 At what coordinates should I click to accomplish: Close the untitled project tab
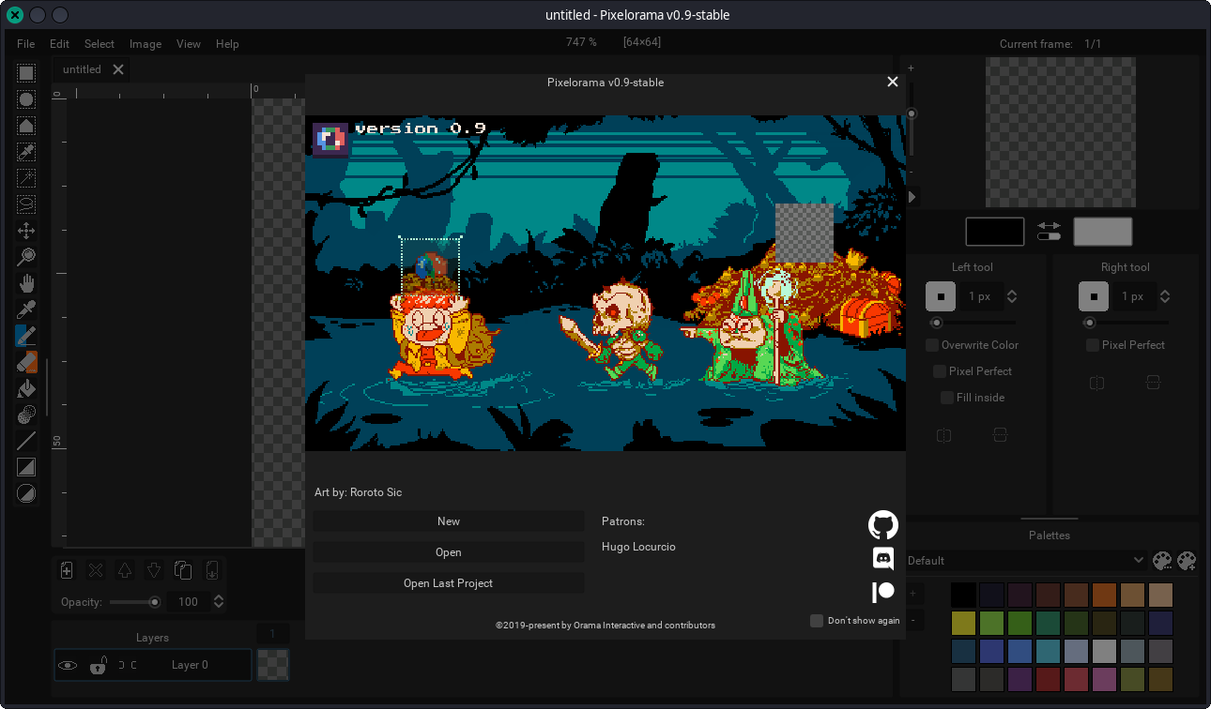[118, 69]
